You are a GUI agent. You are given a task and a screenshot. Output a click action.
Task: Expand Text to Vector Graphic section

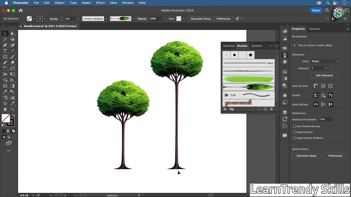[295, 45]
